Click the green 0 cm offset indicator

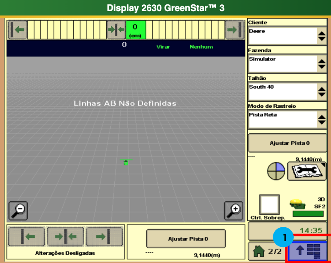point(135,30)
